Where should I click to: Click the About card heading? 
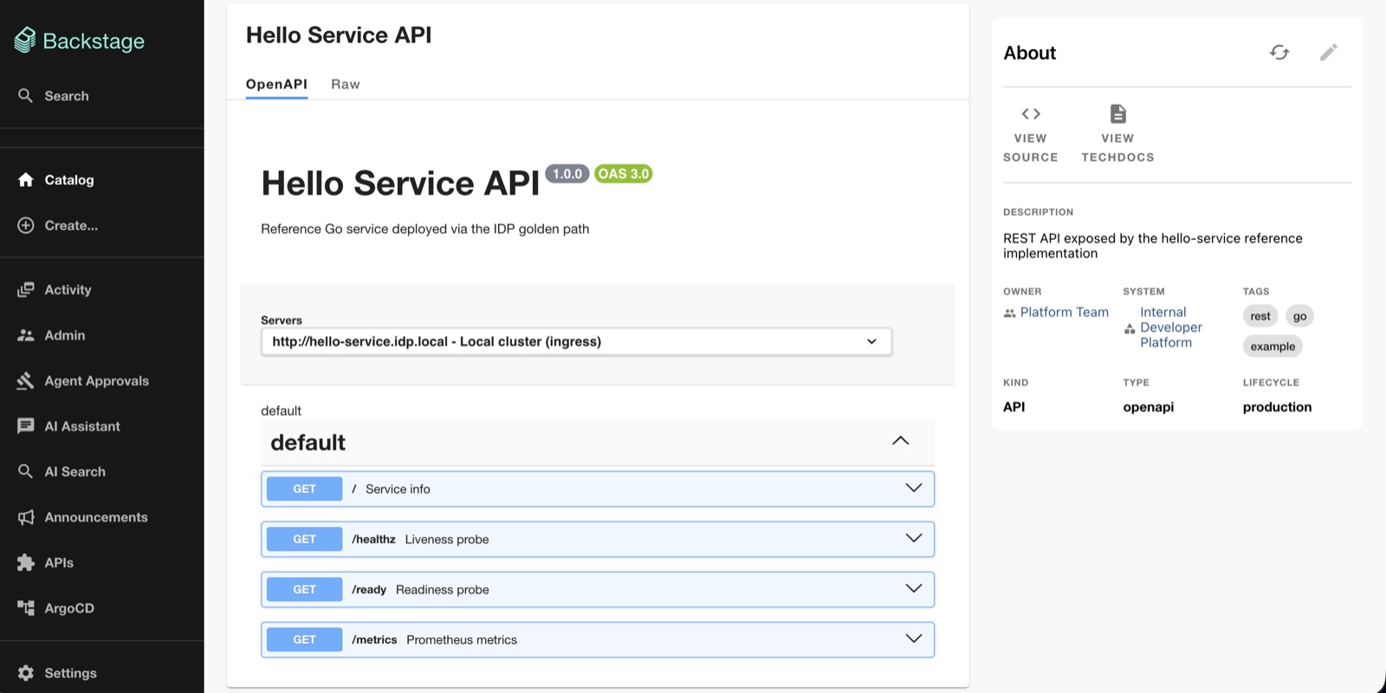pyautogui.click(x=1030, y=53)
